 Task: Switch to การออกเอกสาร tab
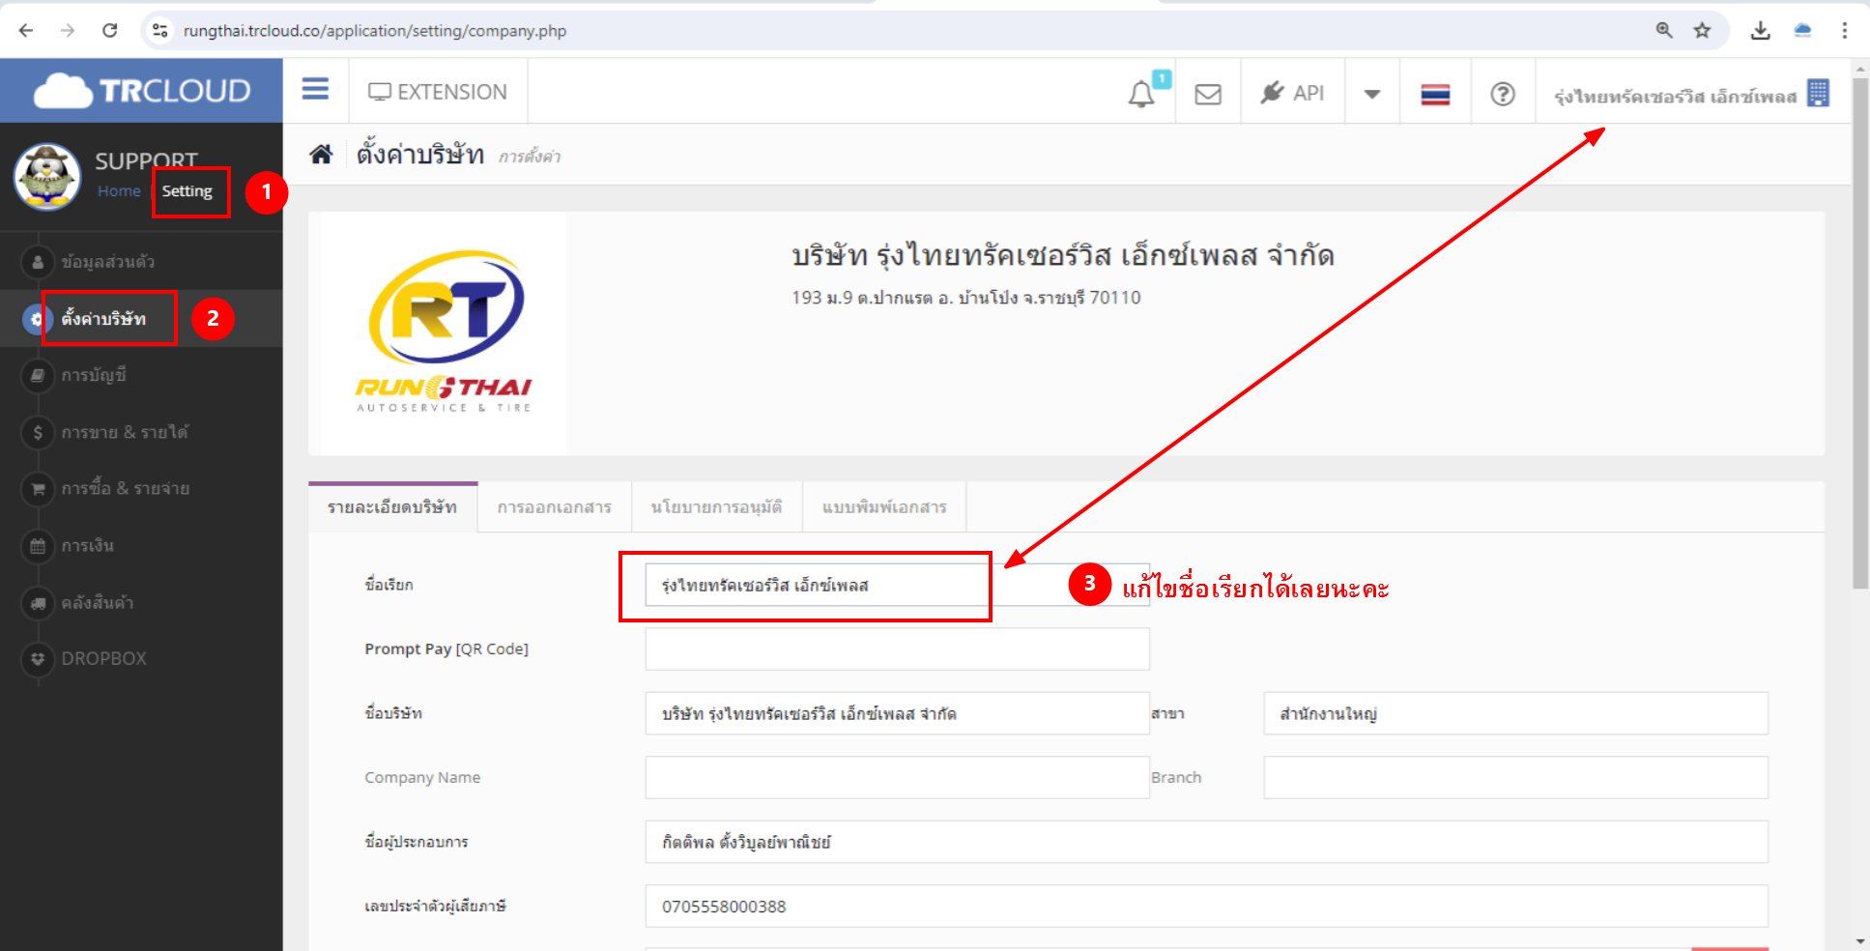click(x=555, y=507)
